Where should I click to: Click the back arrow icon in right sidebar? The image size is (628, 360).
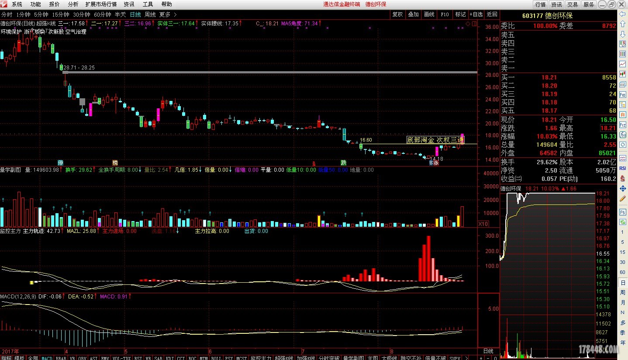tap(623, 14)
